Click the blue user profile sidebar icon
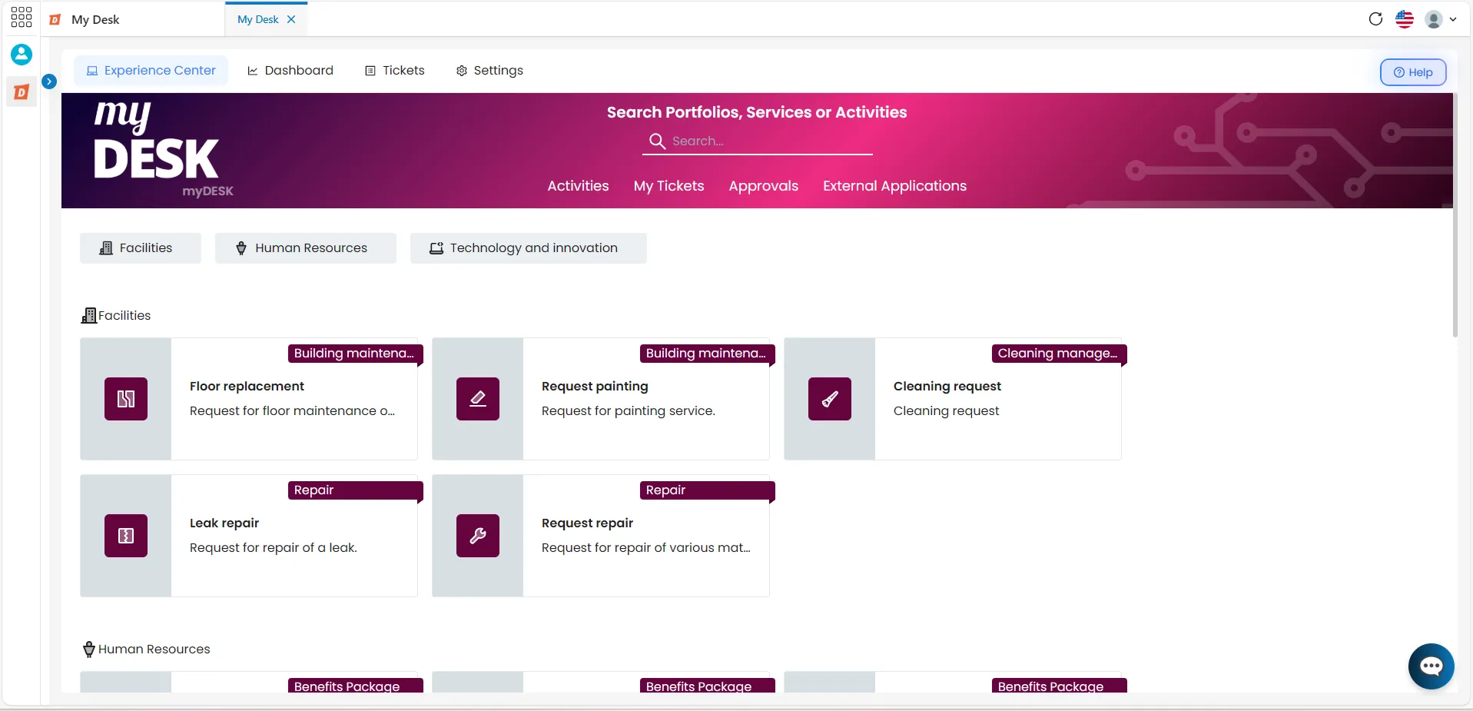The width and height of the screenshot is (1473, 711). point(22,55)
